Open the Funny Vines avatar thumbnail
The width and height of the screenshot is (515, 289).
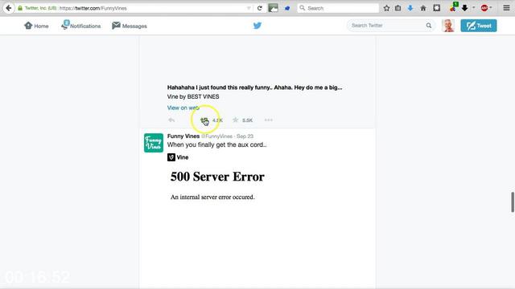[x=154, y=143]
